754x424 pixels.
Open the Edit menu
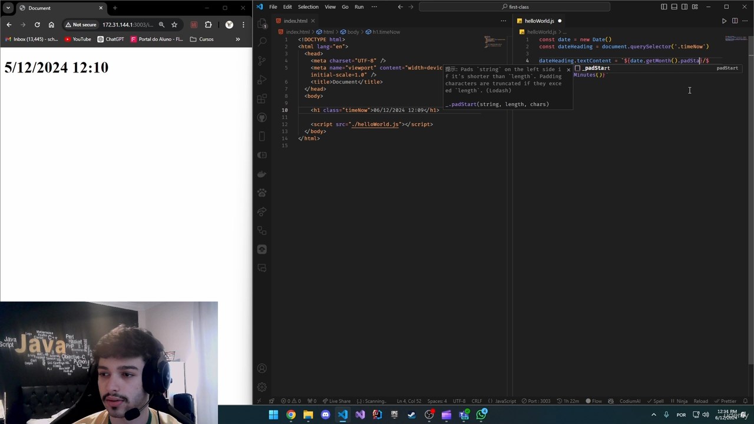click(287, 6)
